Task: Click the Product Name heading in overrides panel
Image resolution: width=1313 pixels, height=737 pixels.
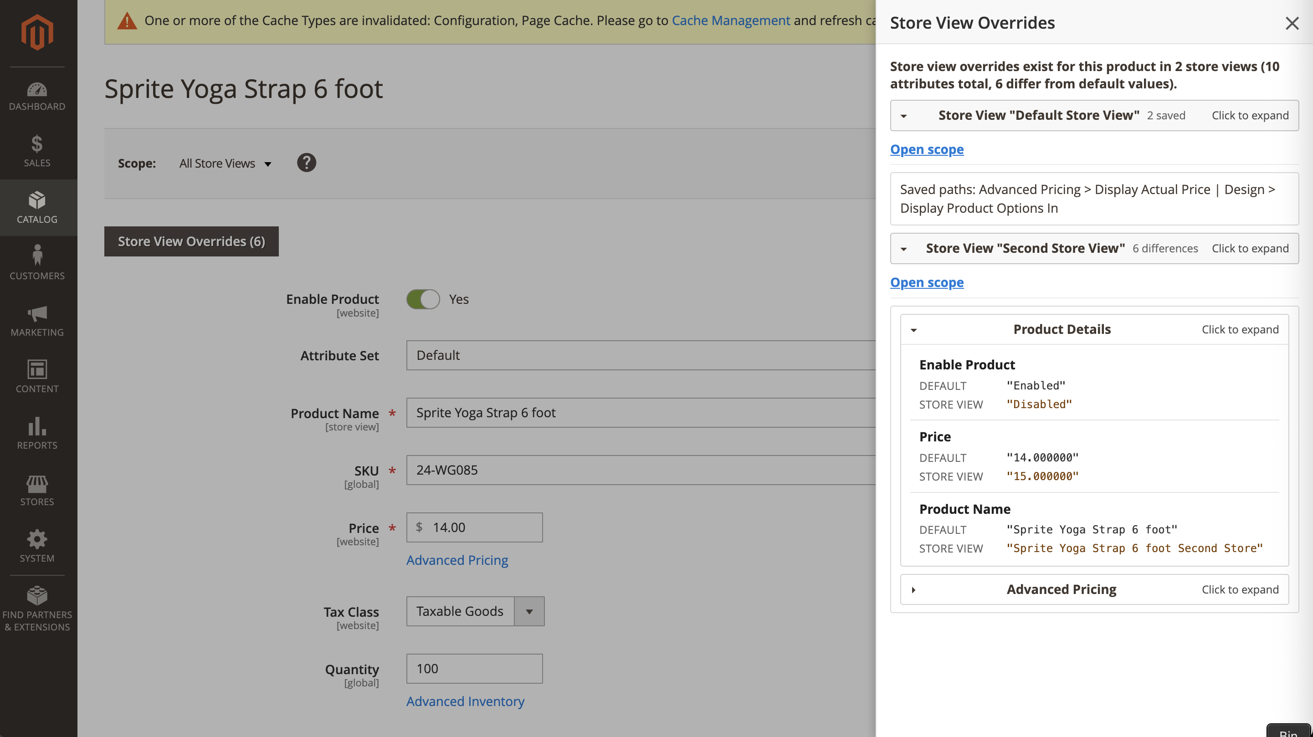Action: pyautogui.click(x=964, y=509)
